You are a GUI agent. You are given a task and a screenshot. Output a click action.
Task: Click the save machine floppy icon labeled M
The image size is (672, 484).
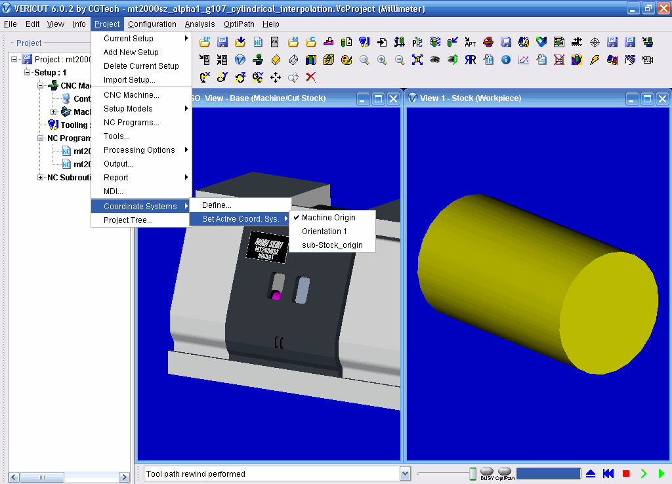point(612,42)
